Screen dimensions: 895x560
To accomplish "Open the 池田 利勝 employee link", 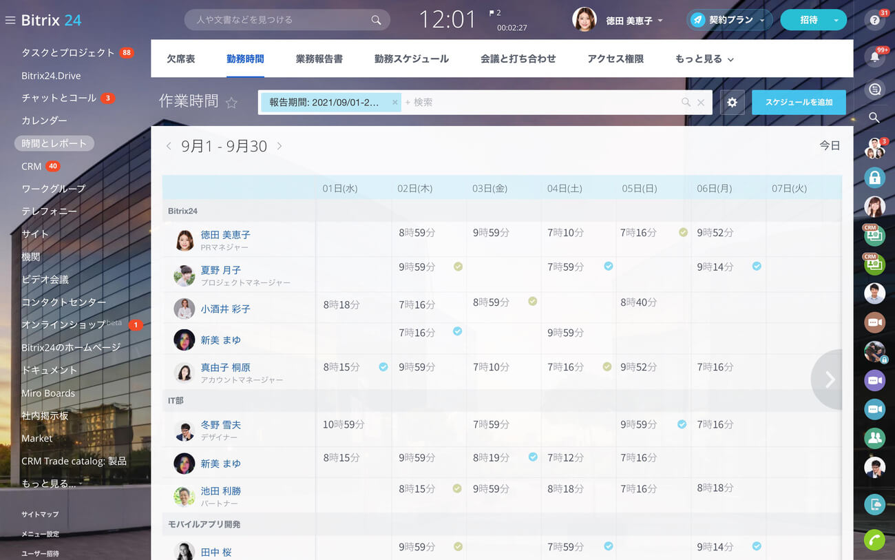I will pyautogui.click(x=221, y=491).
